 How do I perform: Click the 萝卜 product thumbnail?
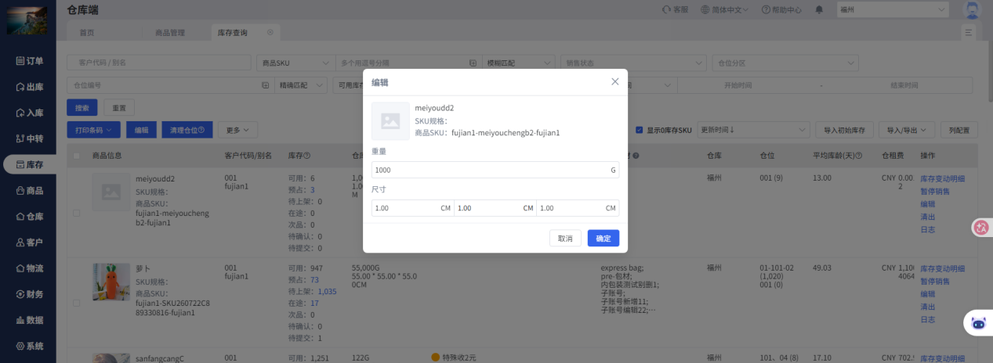(x=111, y=282)
